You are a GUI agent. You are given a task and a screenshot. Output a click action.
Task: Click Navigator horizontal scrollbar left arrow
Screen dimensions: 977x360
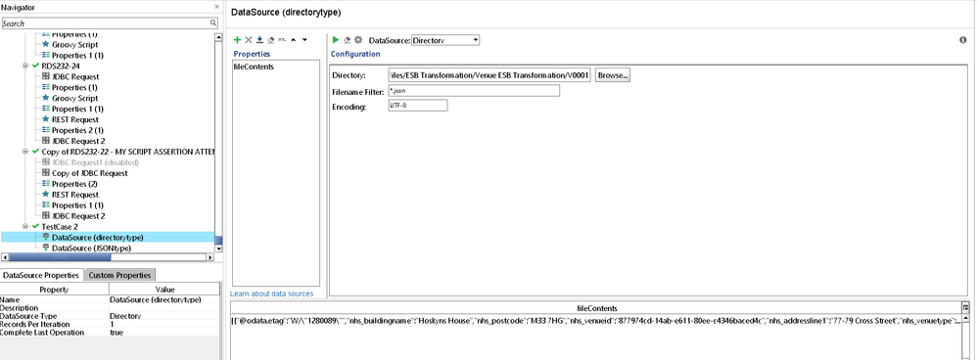click(x=5, y=256)
